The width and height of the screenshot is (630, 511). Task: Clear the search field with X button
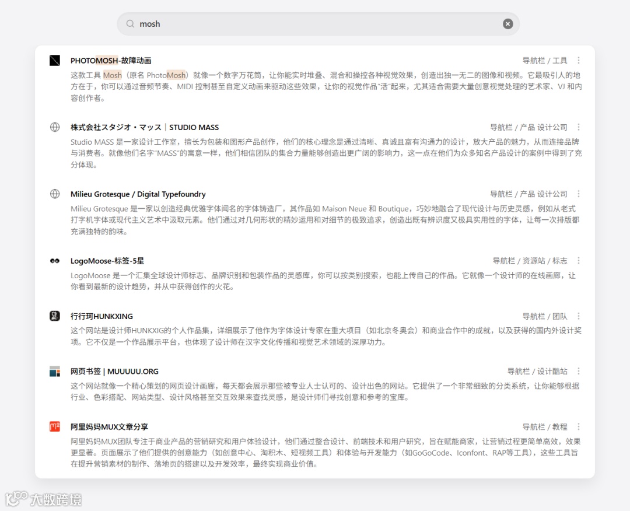click(508, 24)
